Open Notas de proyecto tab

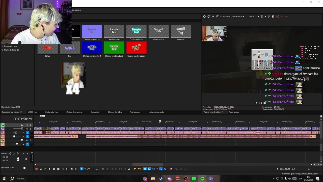tap(156, 112)
